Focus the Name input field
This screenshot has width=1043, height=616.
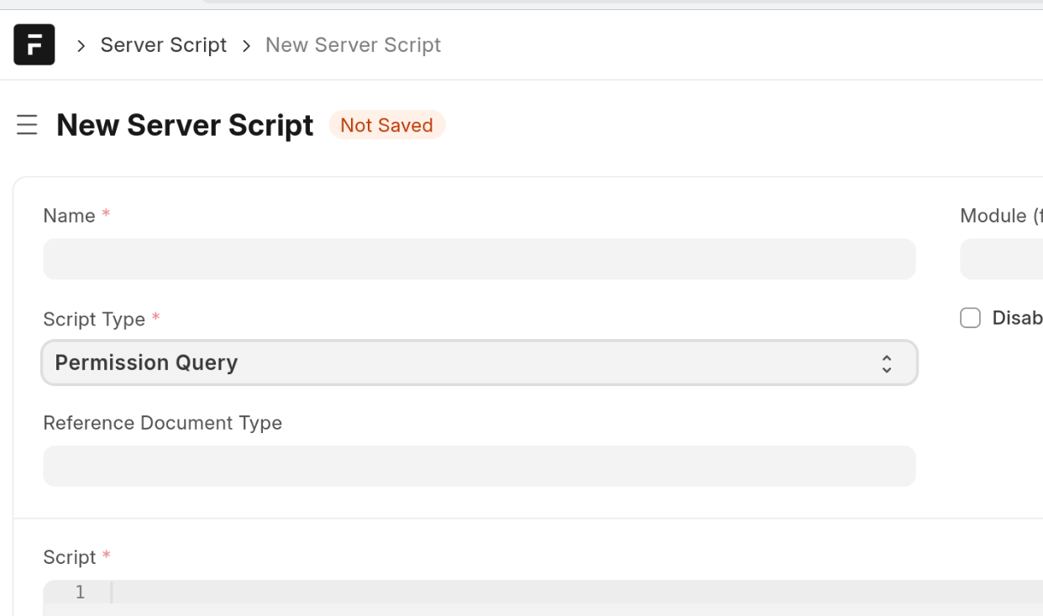pyautogui.click(x=479, y=258)
